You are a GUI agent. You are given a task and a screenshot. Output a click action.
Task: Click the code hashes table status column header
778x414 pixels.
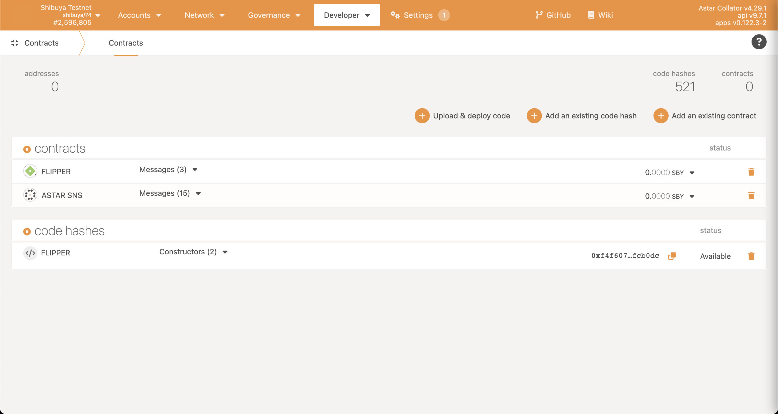710,231
